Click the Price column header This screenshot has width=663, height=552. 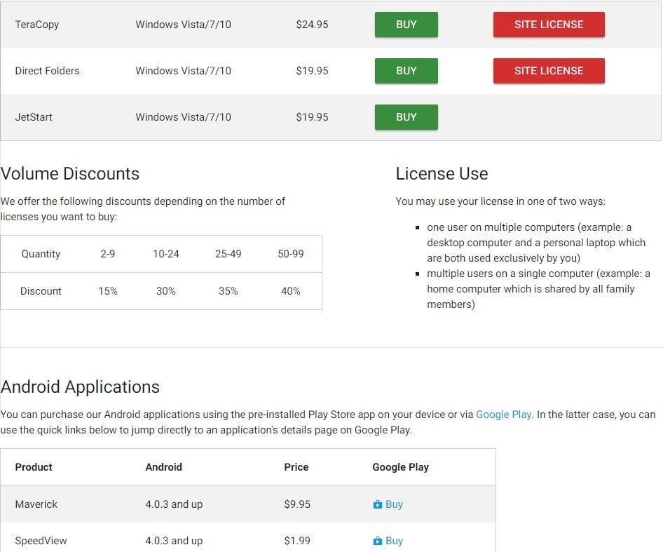point(296,467)
